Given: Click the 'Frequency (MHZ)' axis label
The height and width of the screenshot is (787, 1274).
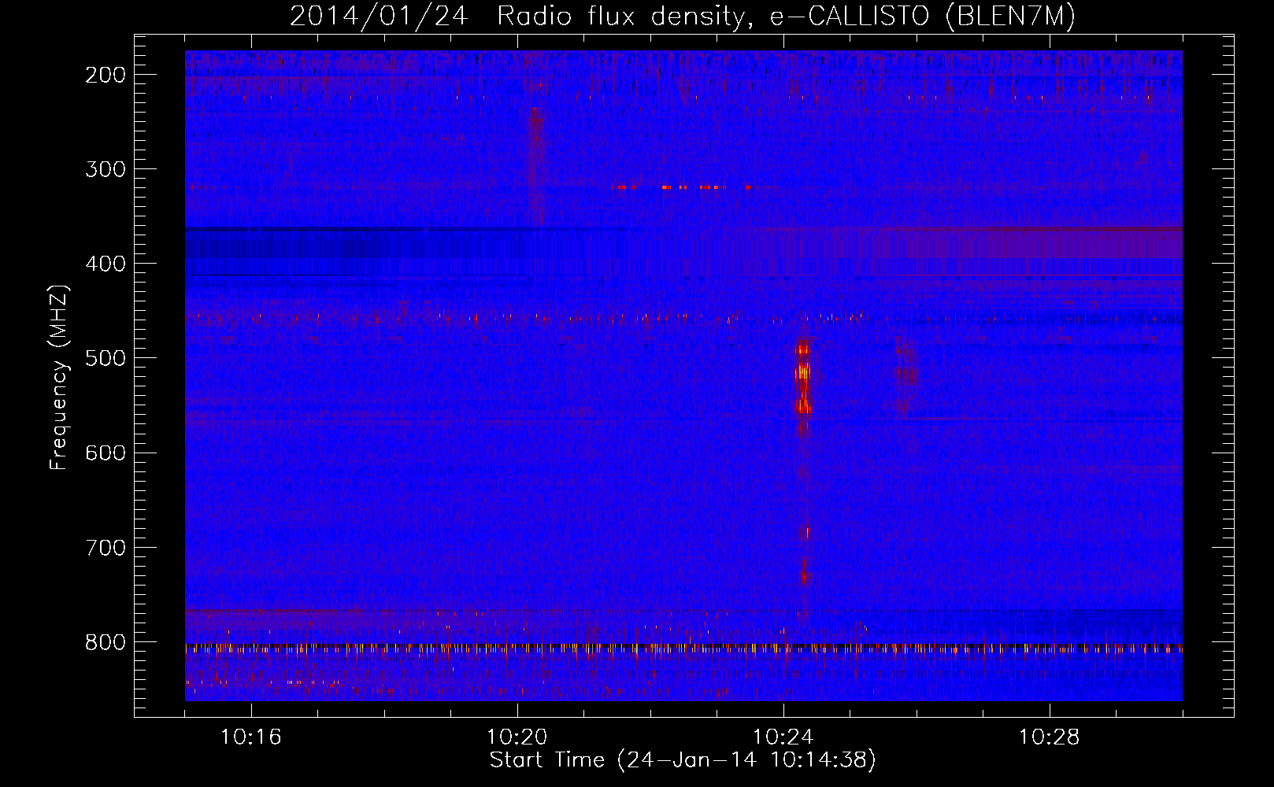Looking at the screenshot, I should pyautogui.click(x=59, y=378).
